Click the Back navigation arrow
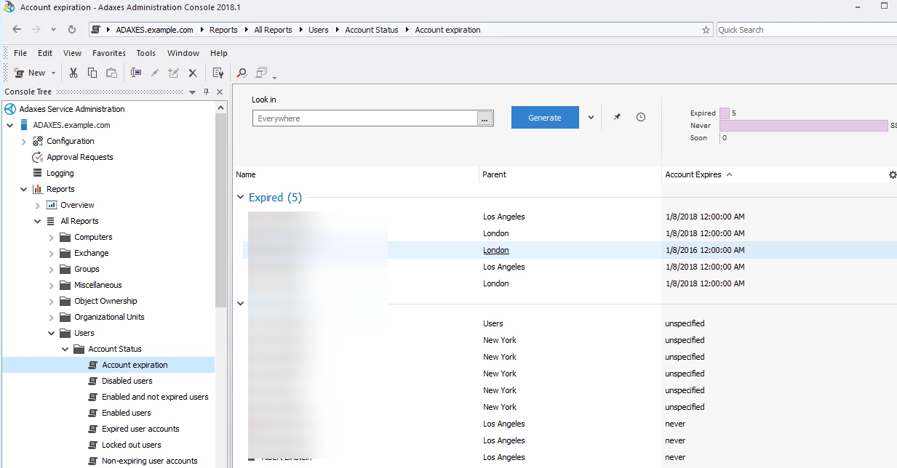 click(x=17, y=30)
